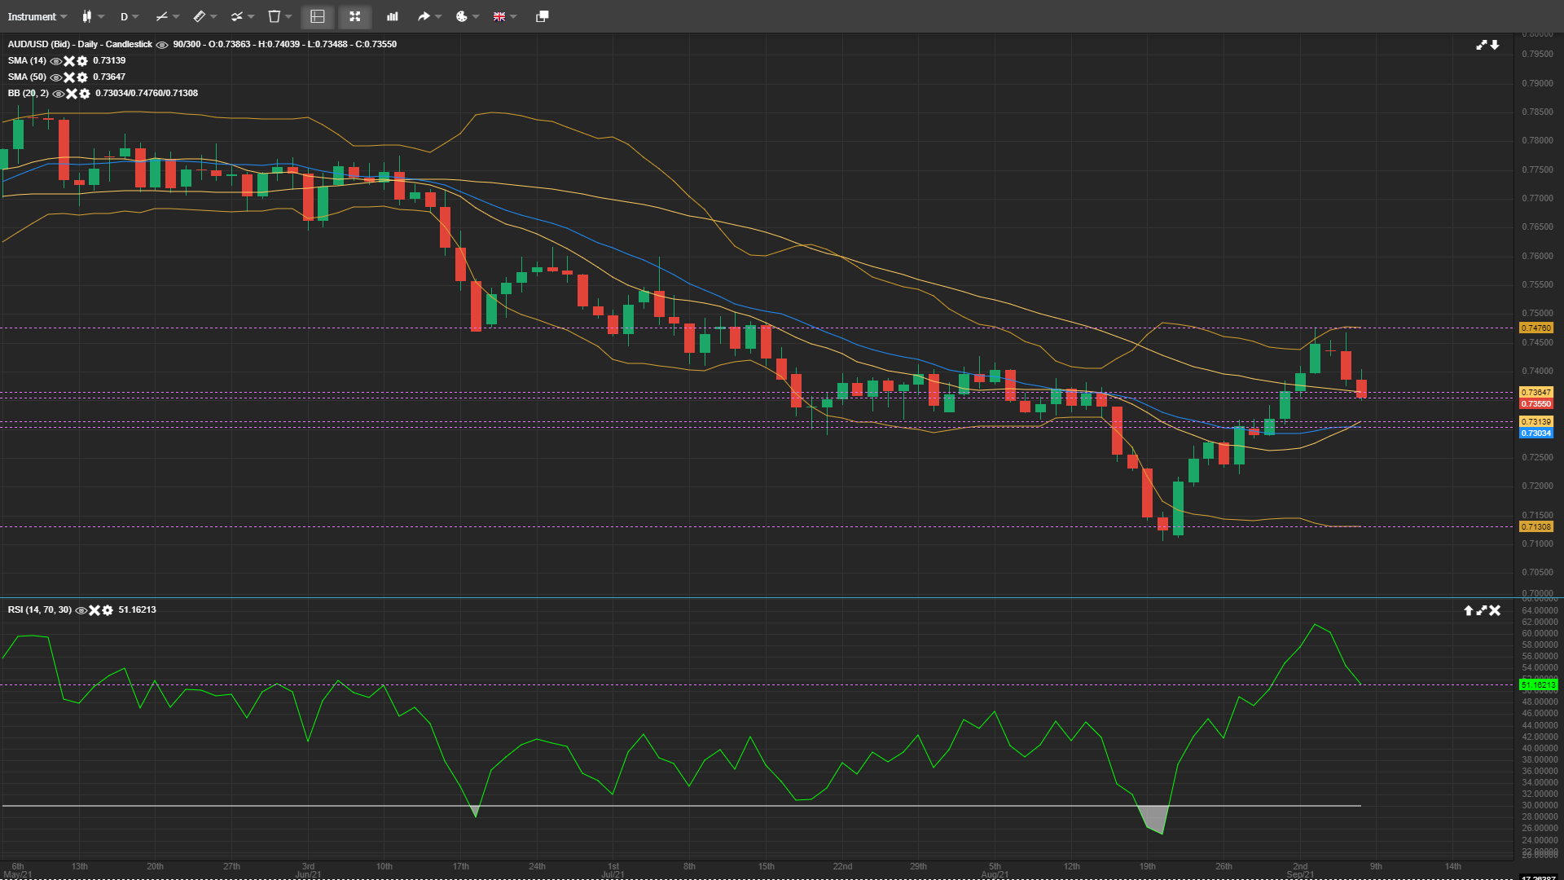Click the detach chart window icon
1564x880 pixels.
(x=543, y=16)
